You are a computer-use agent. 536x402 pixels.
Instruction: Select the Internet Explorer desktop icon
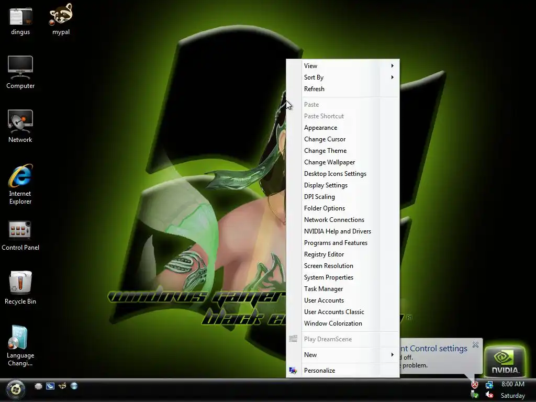(x=20, y=184)
